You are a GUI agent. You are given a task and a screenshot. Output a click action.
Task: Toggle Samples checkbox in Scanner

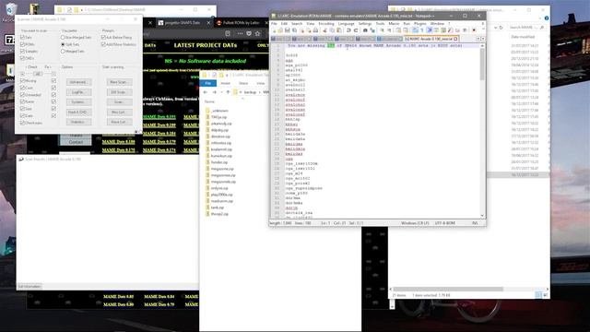(22, 52)
